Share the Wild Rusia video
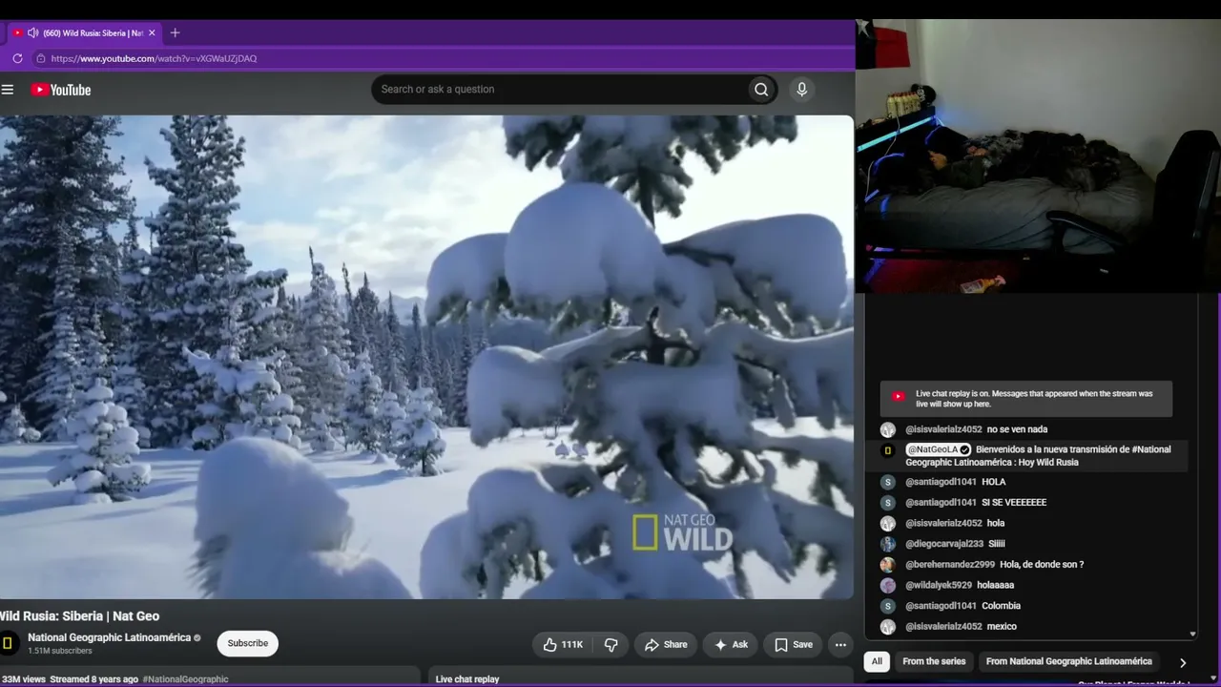Screen dimensions: 1221x687 [665, 645]
